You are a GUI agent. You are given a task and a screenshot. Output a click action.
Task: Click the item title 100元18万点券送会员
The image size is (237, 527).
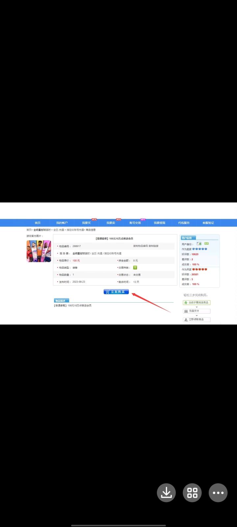(x=121, y=238)
